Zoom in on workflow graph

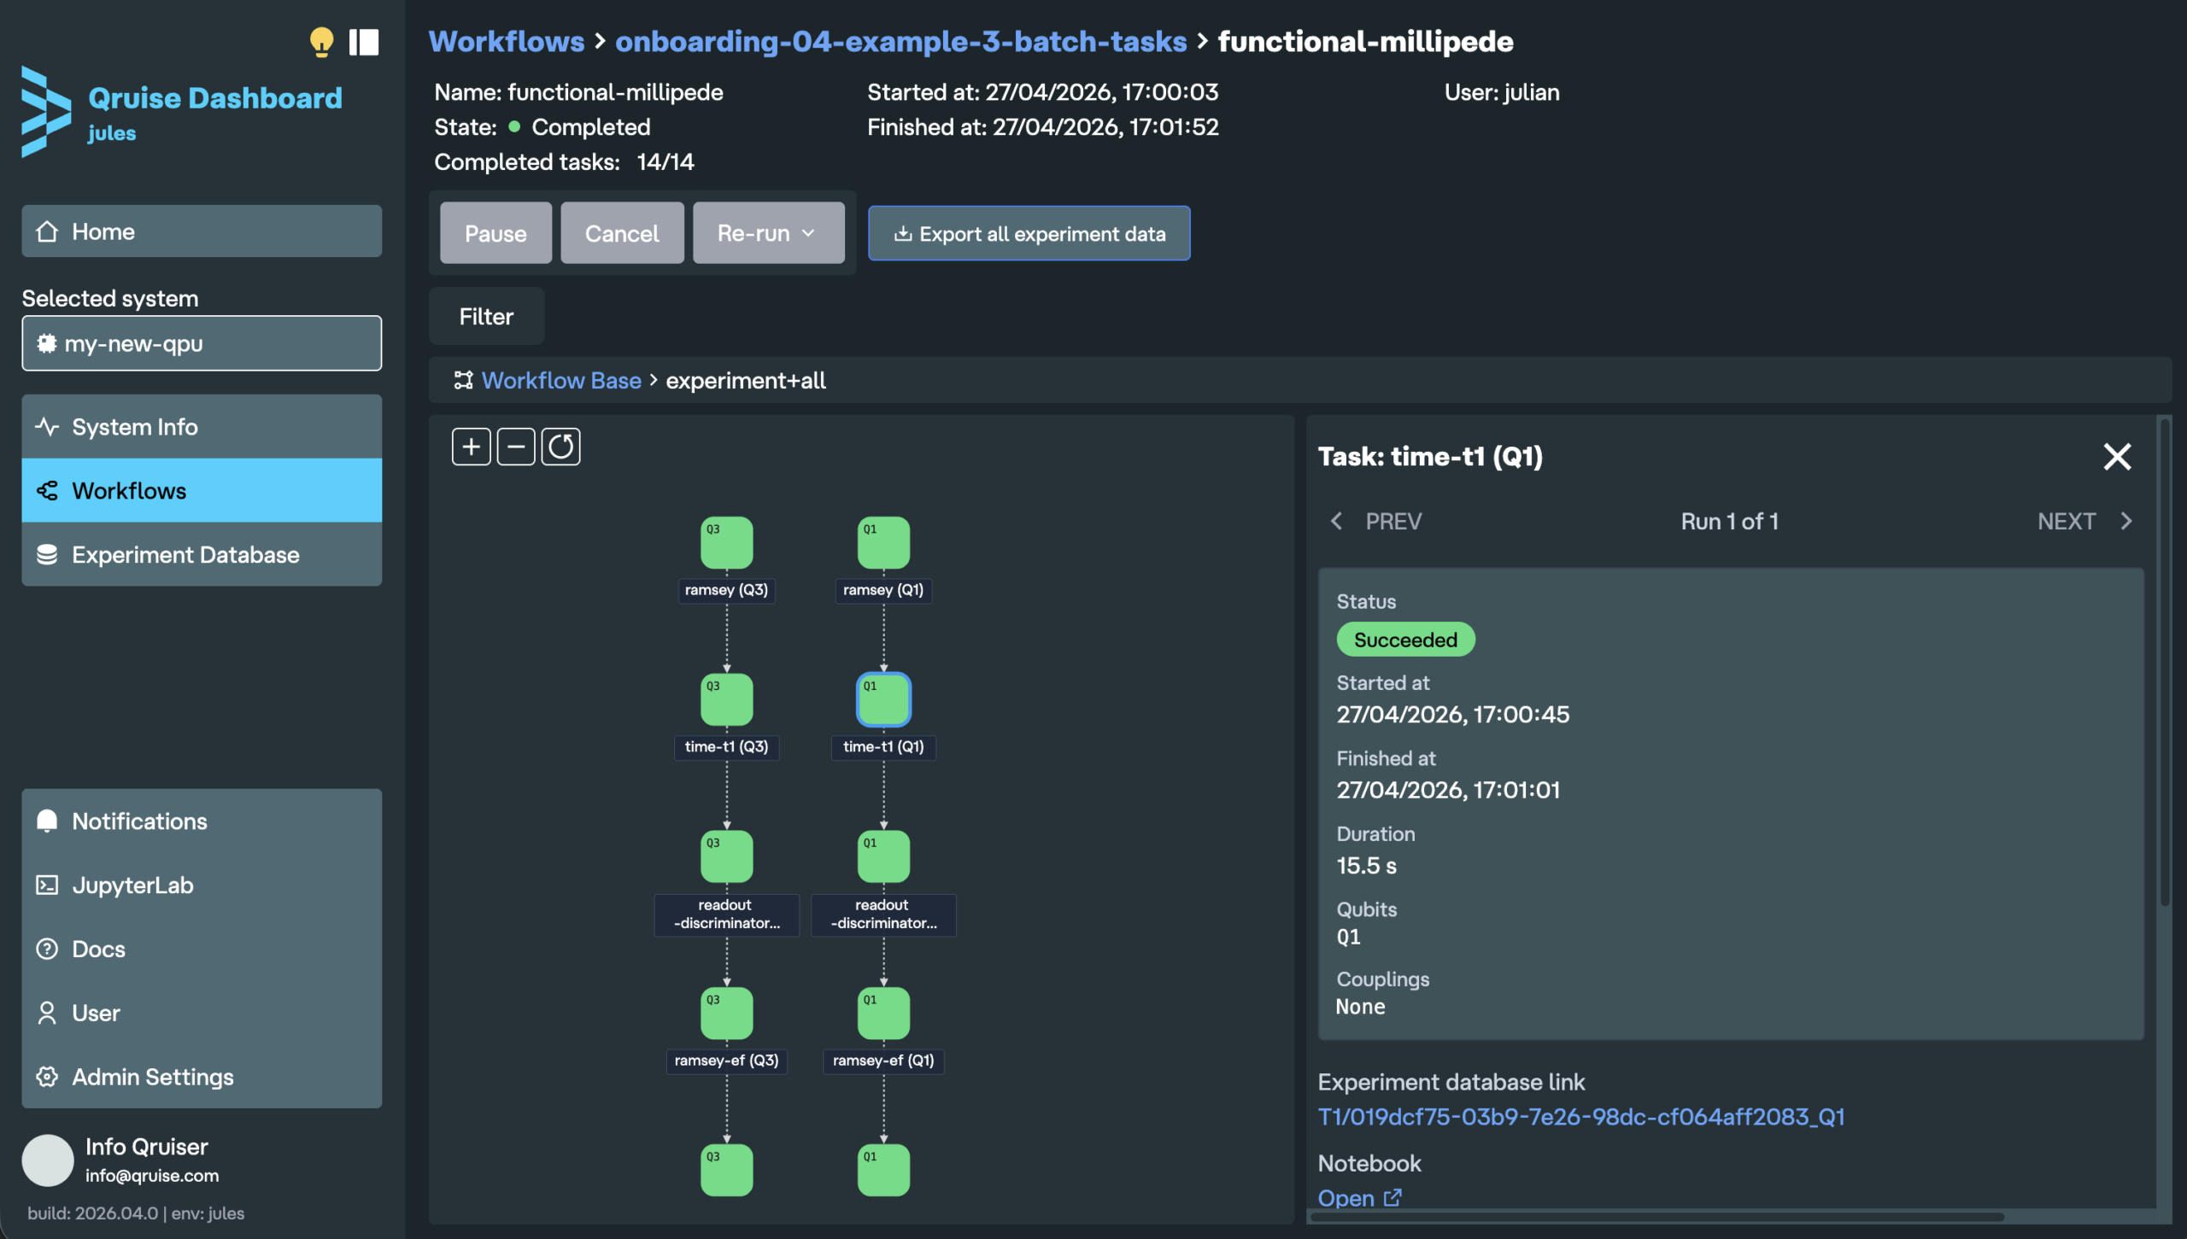click(471, 447)
